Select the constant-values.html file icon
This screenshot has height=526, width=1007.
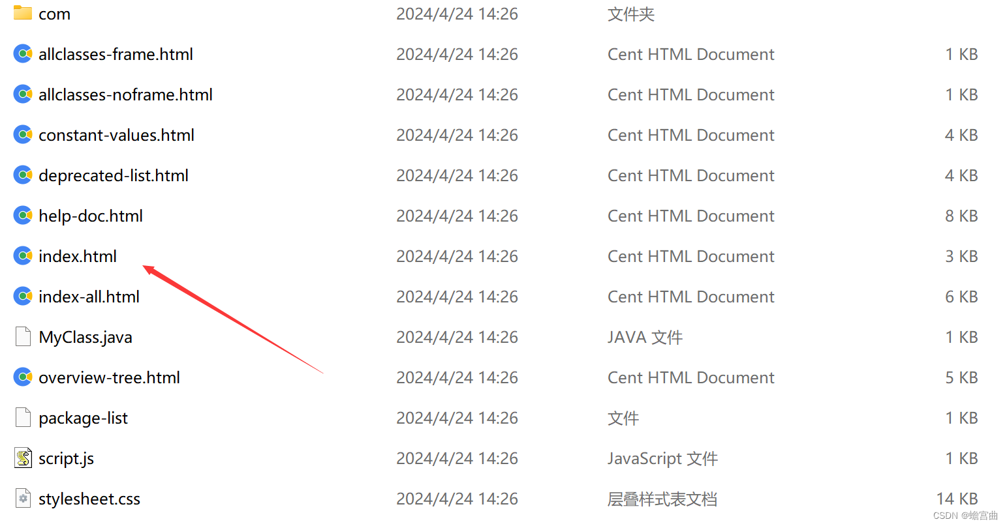click(x=23, y=135)
